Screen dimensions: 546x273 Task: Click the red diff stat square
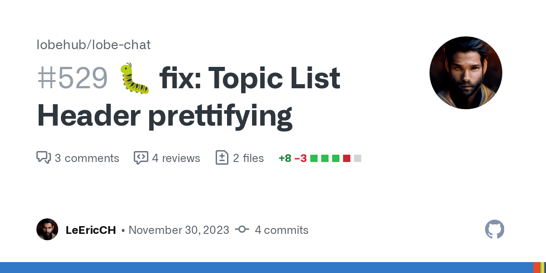click(347, 158)
